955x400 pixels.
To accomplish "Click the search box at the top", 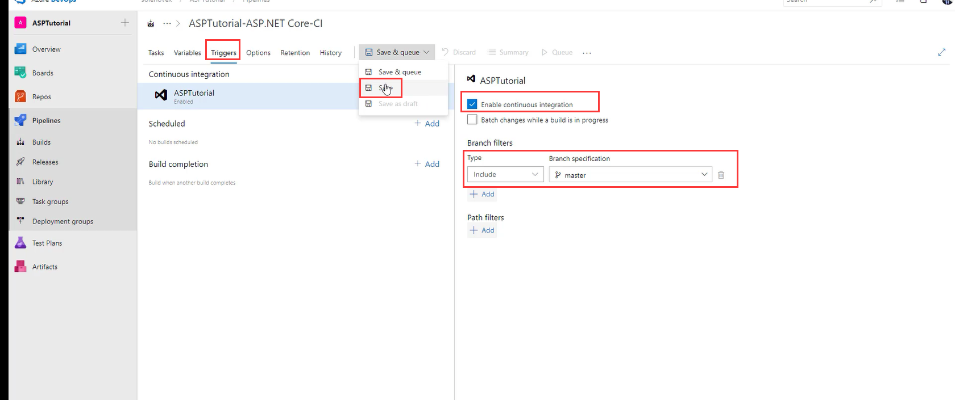I will click(x=832, y=2).
